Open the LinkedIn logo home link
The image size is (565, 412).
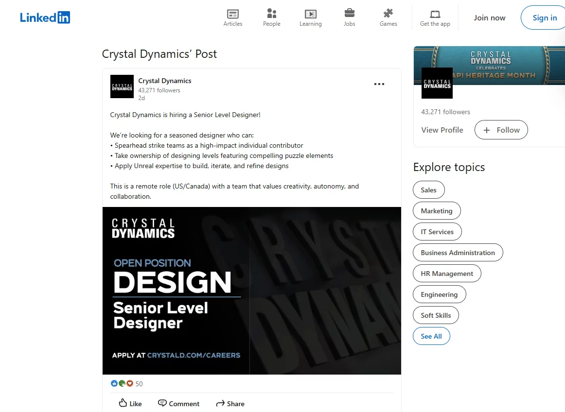(45, 17)
